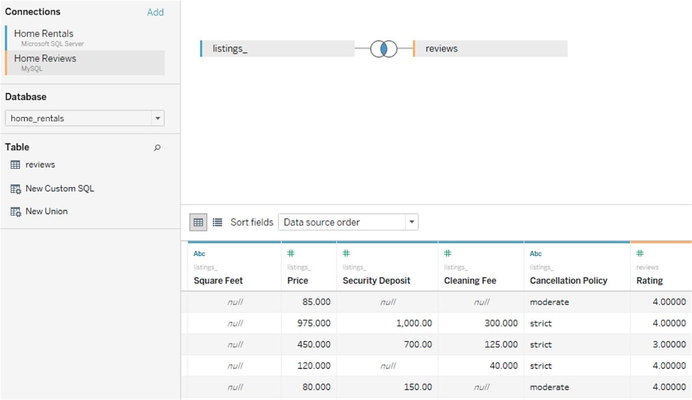Click the Price cell 80.000
The height and width of the screenshot is (400, 692).
309,387
